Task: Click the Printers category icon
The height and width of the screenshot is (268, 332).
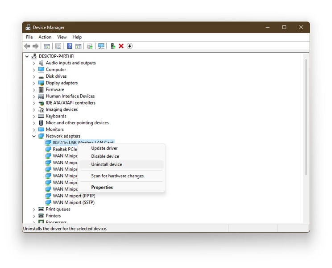Action: coord(41,216)
